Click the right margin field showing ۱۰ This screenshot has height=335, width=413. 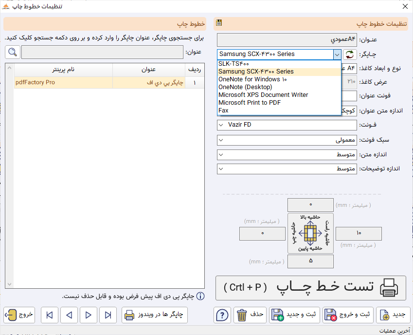click(359, 234)
